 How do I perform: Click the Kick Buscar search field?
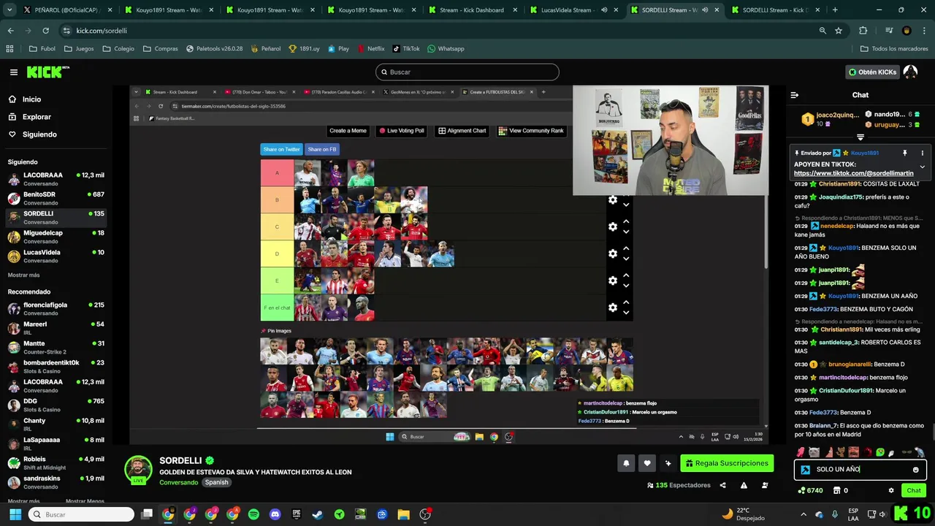coord(467,72)
